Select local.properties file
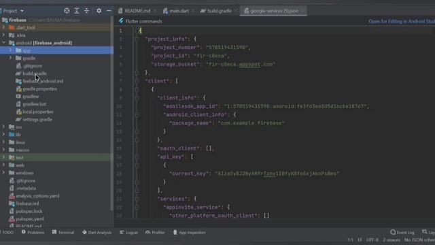This screenshot has height=245, width=435. (x=38, y=112)
